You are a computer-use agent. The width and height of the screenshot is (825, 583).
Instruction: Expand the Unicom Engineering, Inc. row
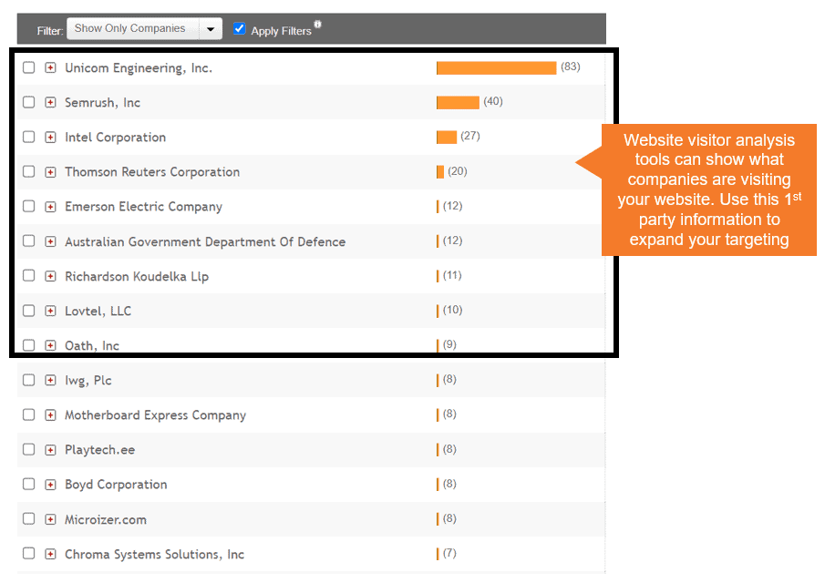point(50,67)
